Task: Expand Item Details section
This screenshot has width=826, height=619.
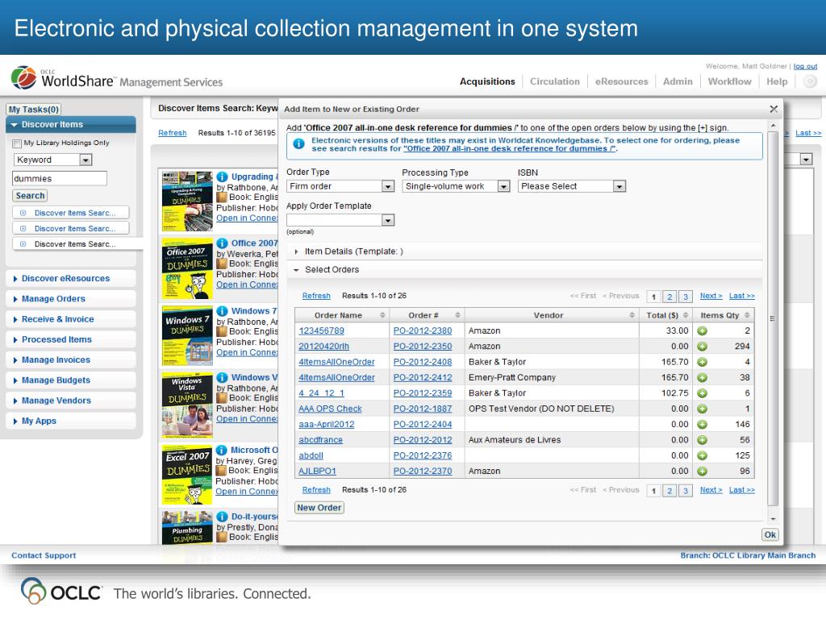Action: 297,251
